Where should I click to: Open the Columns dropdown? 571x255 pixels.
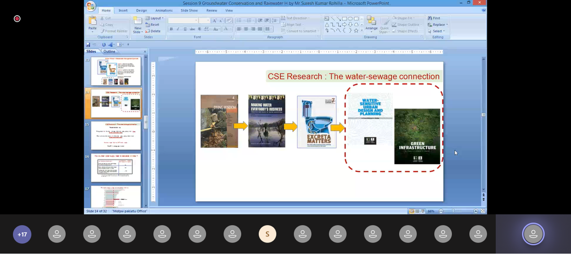(x=269, y=29)
